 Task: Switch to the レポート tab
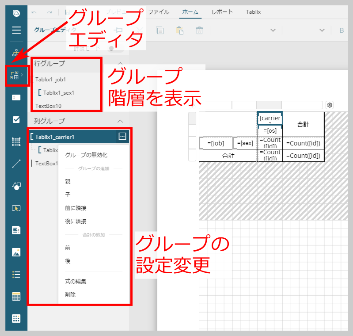(222, 12)
